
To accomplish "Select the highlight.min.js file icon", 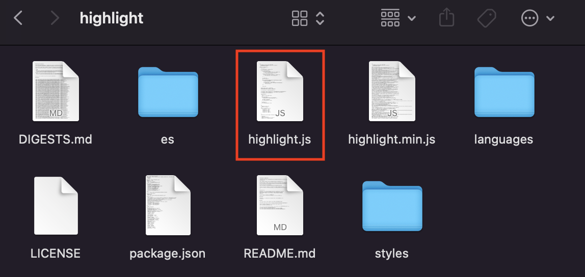I will tap(392, 91).
